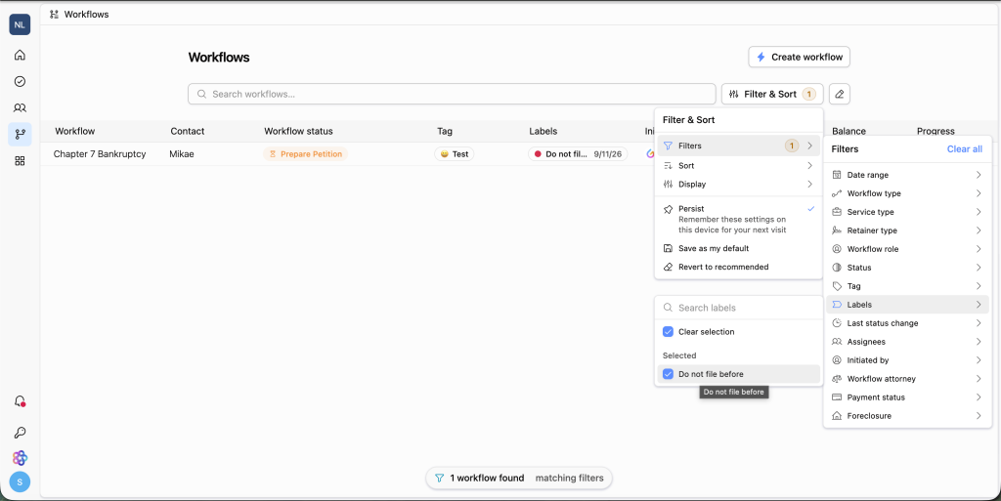The height and width of the screenshot is (501, 1001).
Task: Choose Save as my default
Action: [739, 249]
